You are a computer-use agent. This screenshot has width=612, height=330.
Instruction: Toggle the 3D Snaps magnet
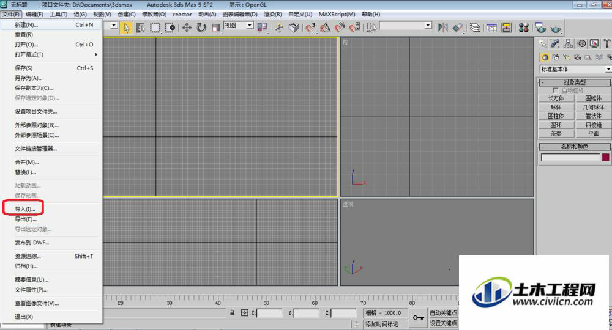[x=310, y=28]
